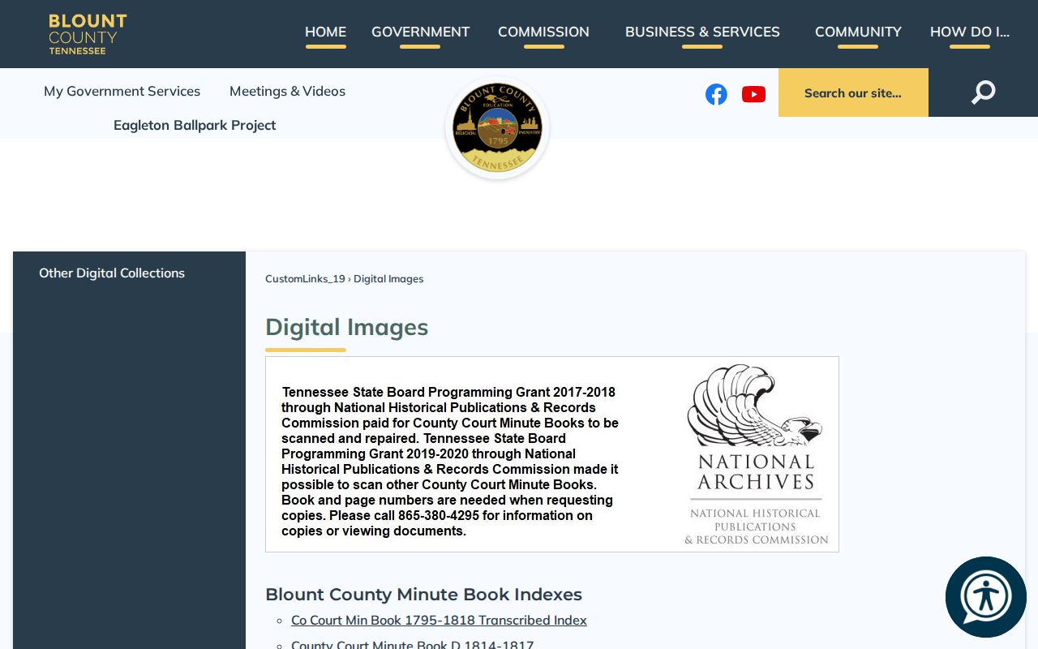Click the Digital Images page heading

[x=346, y=328]
